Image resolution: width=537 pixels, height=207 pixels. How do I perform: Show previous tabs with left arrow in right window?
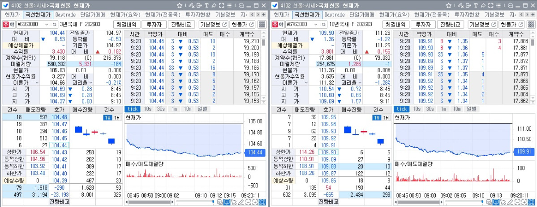pos(521,15)
